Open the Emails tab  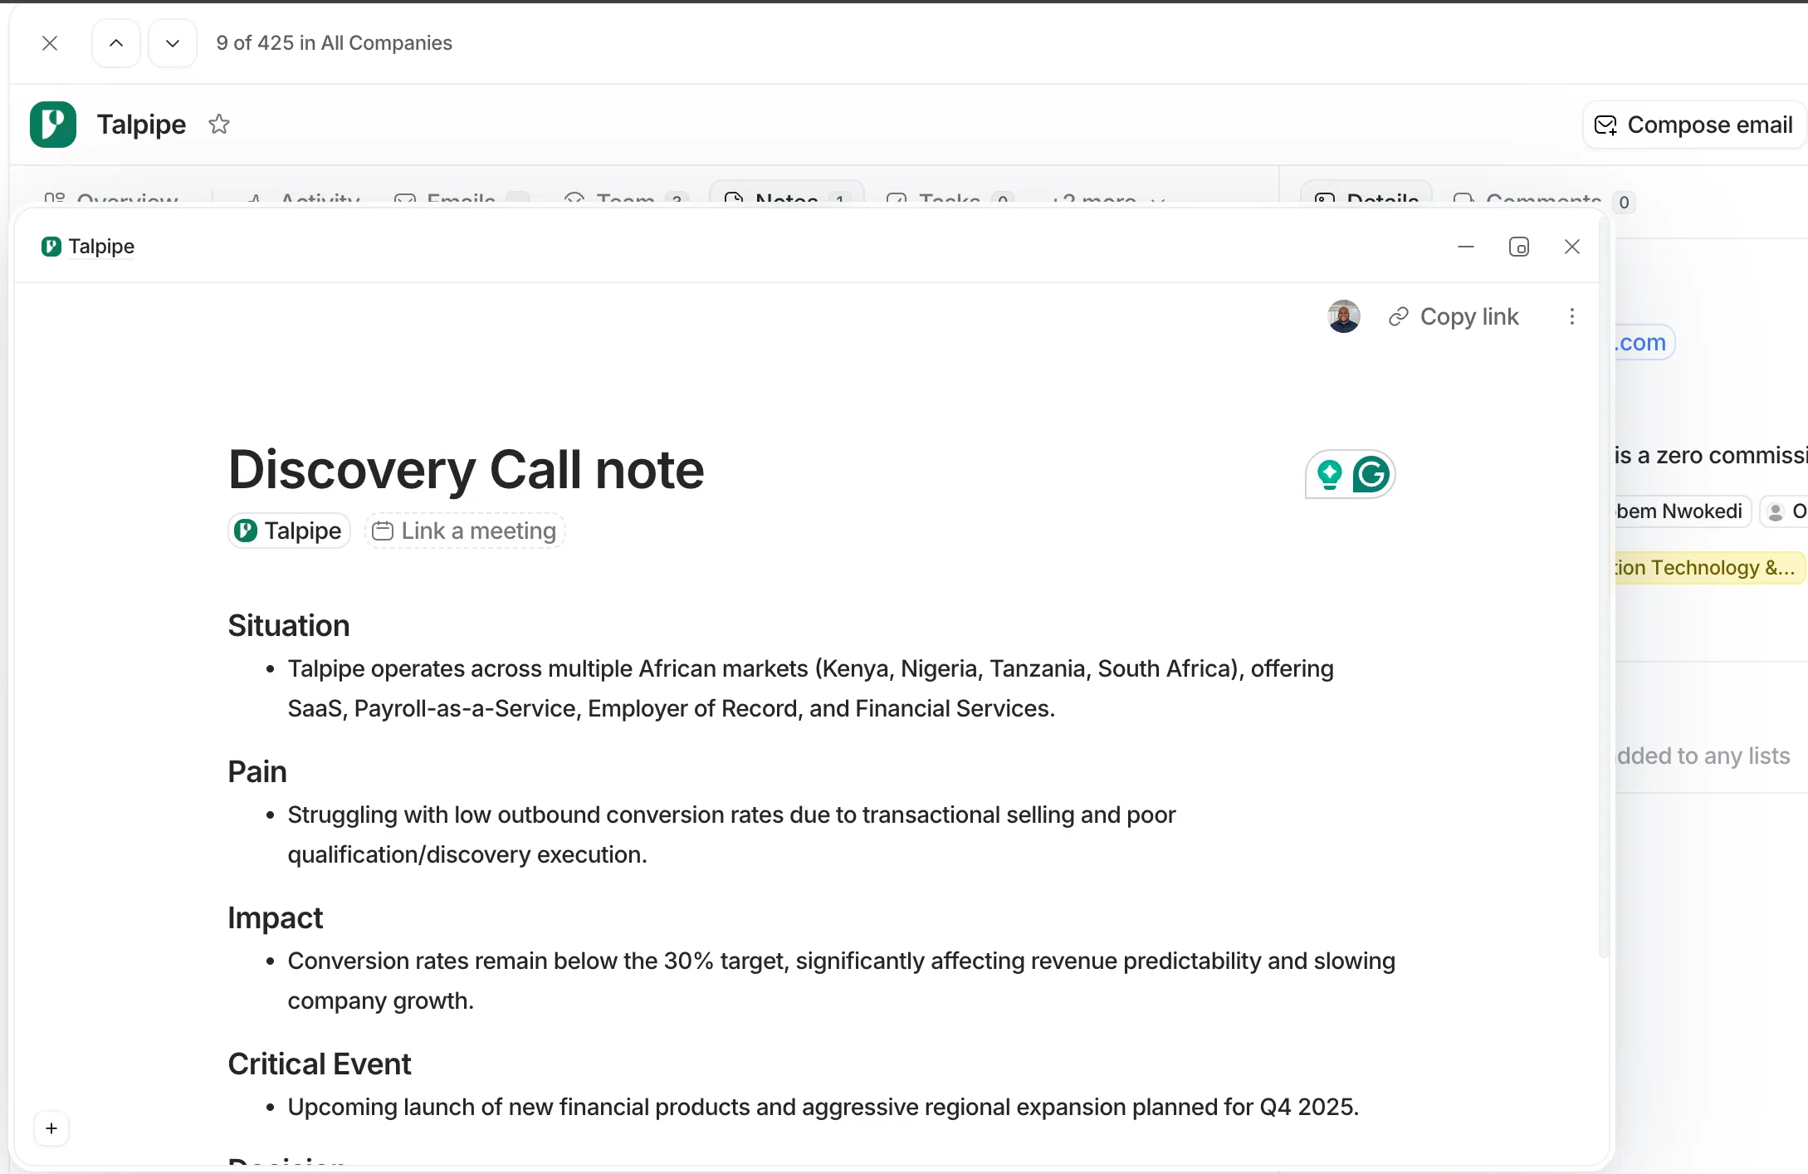461,199
